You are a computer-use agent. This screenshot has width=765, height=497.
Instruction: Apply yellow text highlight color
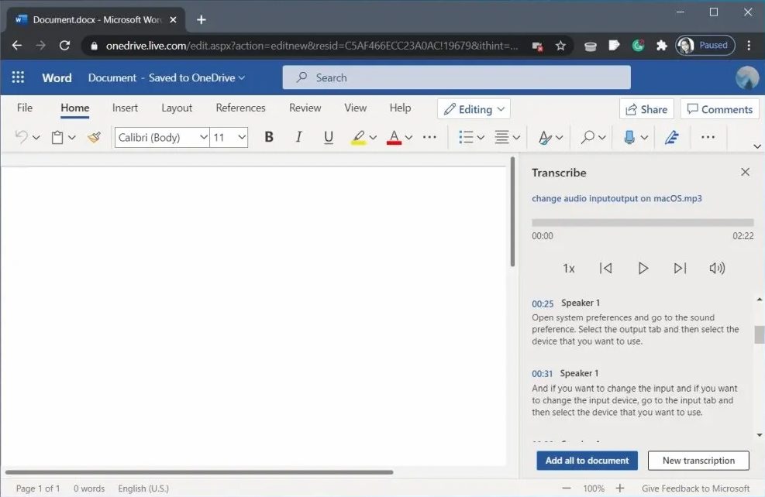(359, 137)
